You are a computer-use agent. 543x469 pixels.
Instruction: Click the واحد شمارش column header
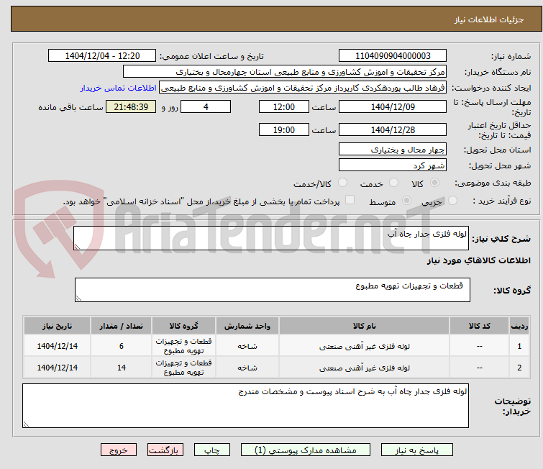tap(247, 326)
